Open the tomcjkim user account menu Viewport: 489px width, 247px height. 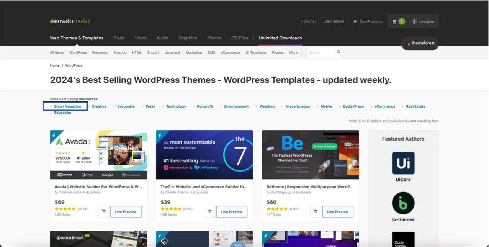[x=423, y=21]
